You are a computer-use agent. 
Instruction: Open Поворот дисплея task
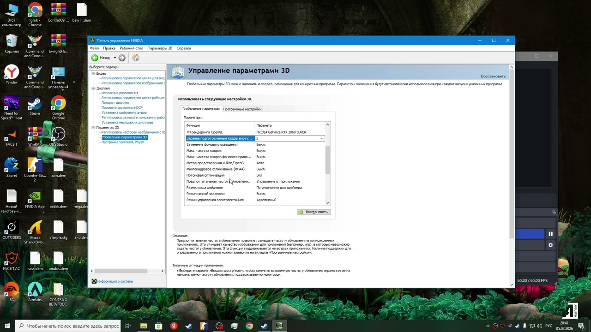(115, 103)
